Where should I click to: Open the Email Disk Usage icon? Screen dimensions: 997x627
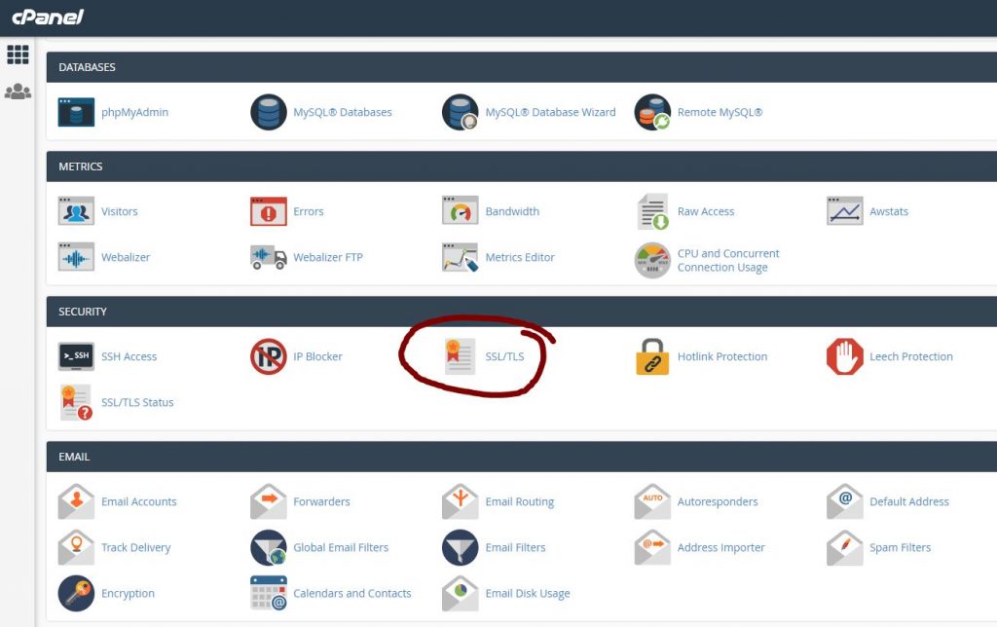tap(461, 593)
